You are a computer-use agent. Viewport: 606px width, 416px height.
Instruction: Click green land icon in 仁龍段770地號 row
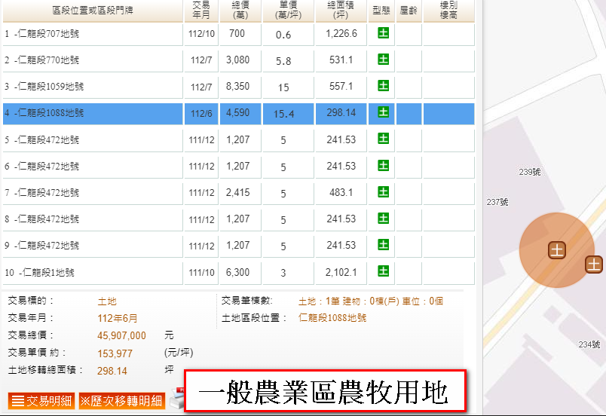pyautogui.click(x=383, y=60)
